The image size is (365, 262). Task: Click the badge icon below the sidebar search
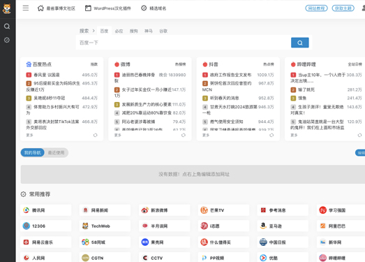click(7, 40)
